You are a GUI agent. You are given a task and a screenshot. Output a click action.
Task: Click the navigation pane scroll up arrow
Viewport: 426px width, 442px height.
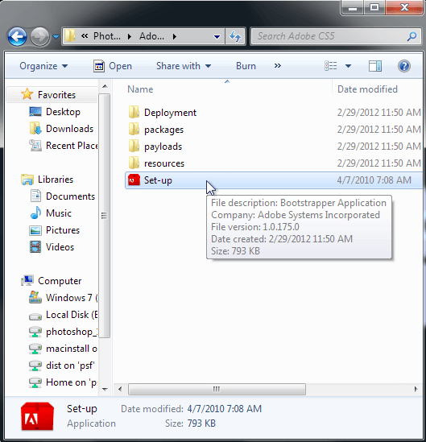coord(105,86)
